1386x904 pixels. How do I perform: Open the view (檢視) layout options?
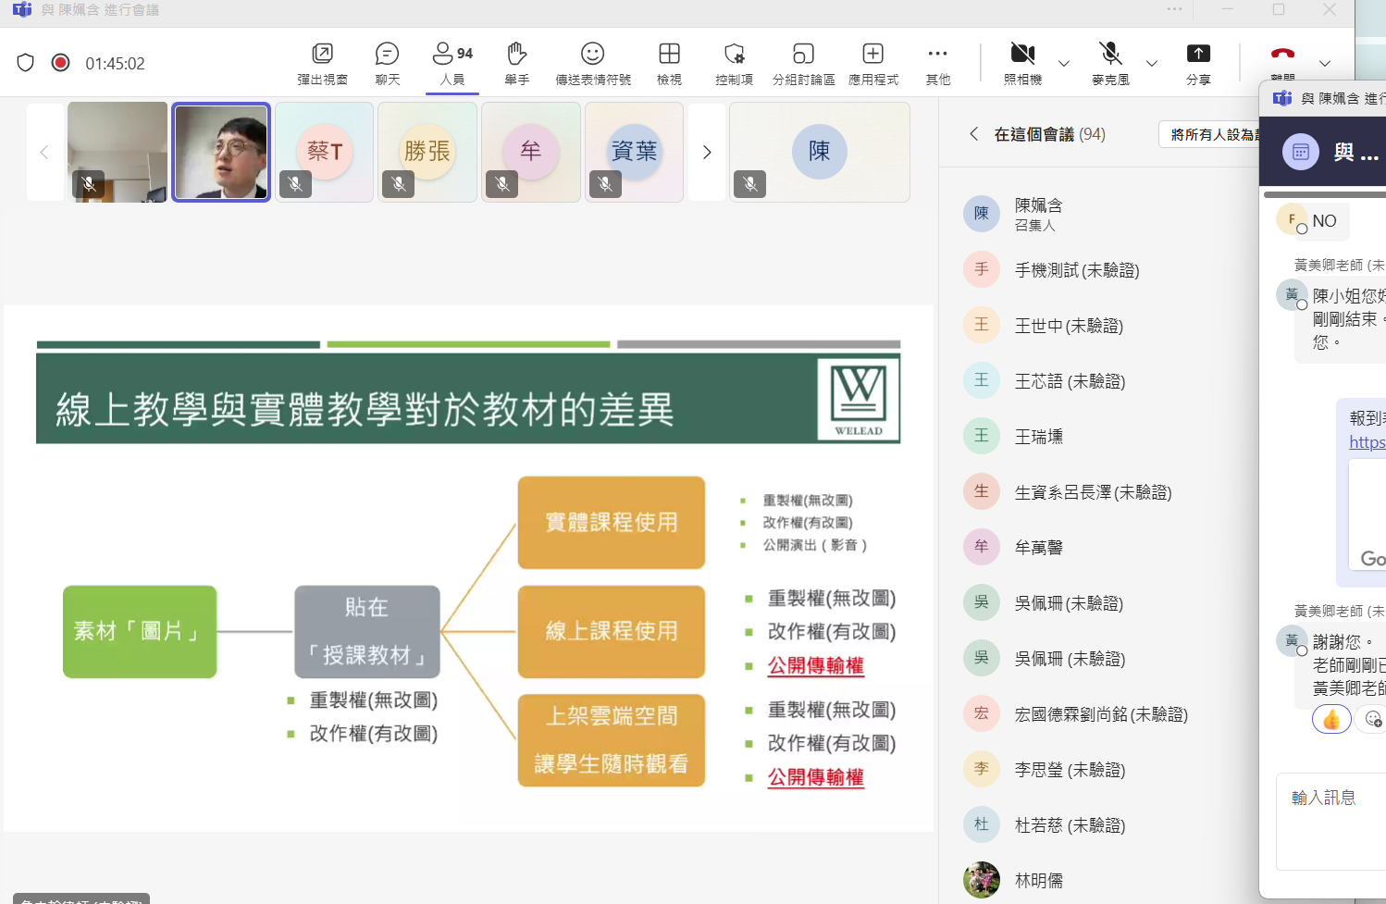669,54
